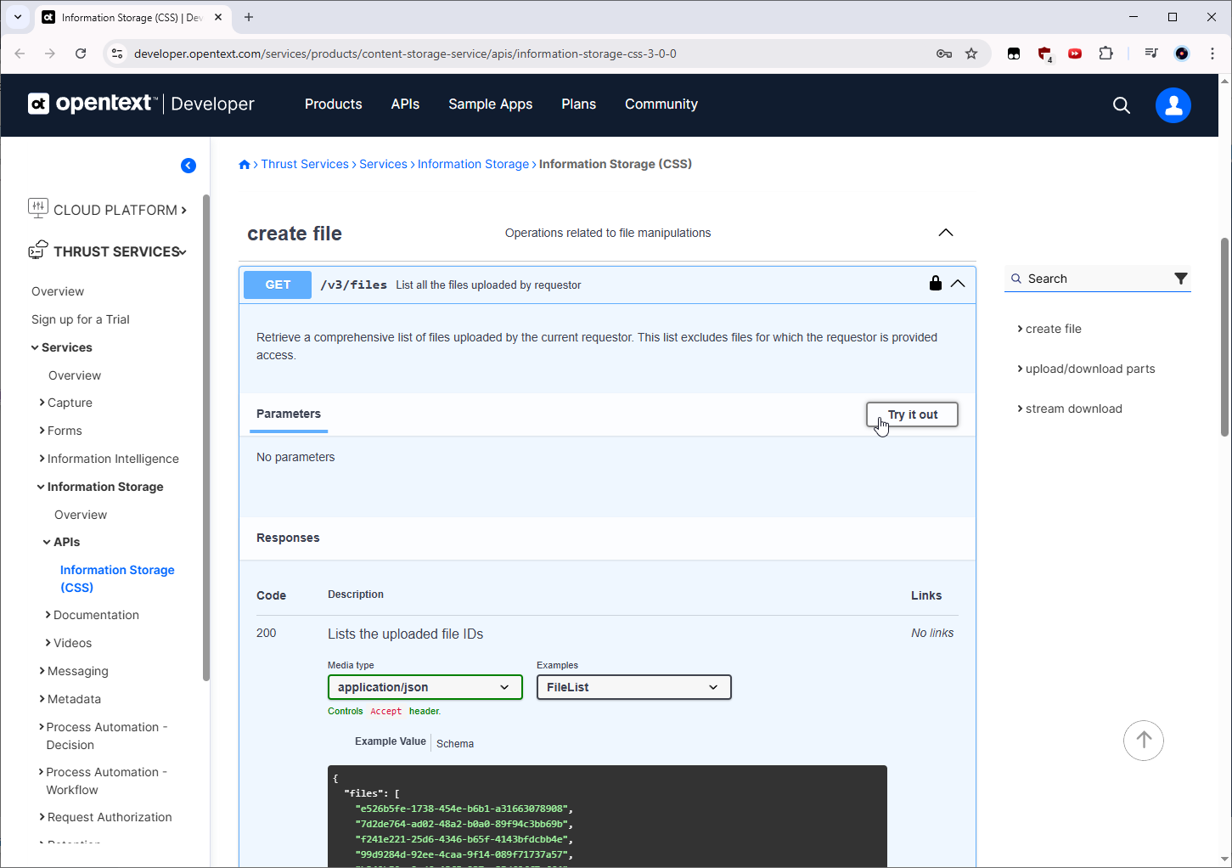Select the Example Value tab
The width and height of the screenshot is (1232, 868).
pos(391,741)
